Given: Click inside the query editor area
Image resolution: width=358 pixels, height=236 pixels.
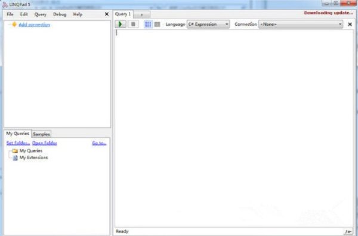Looking at the screenshot, I should click(234, 128).
